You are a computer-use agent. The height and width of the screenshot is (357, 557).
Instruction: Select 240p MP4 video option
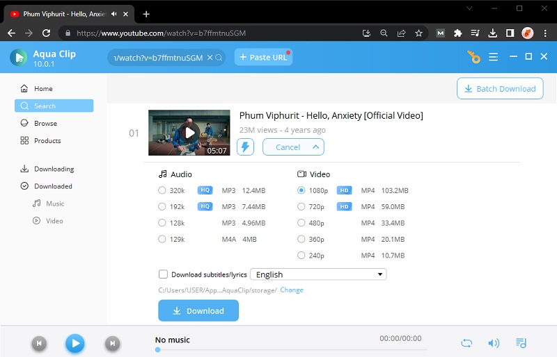pyautogui.click(x=301, y=256)
